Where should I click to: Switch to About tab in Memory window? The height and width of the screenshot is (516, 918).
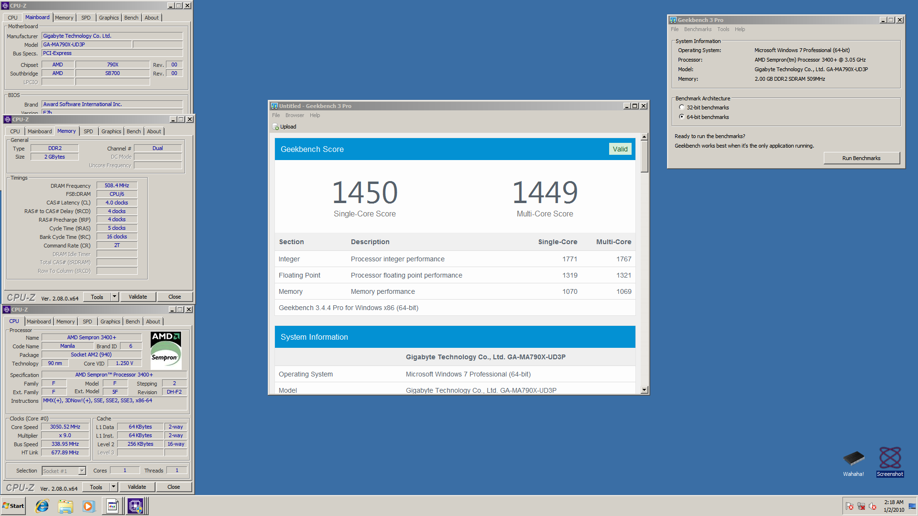(x=154, y=131)
